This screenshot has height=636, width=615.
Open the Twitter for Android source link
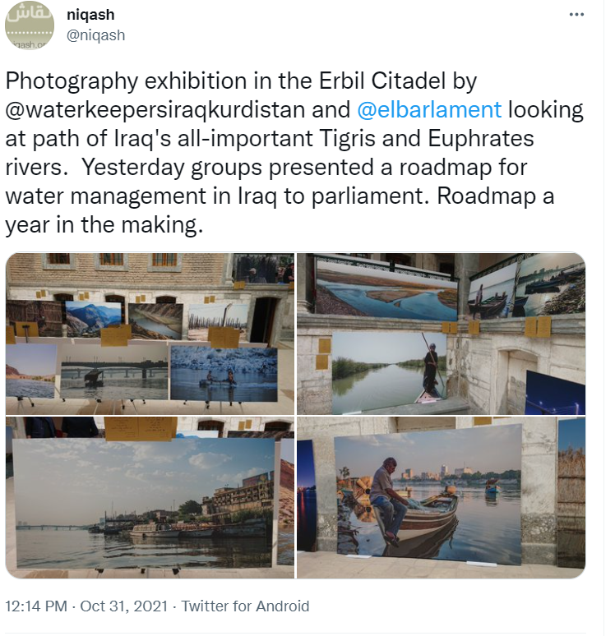(x=245, y=606)
